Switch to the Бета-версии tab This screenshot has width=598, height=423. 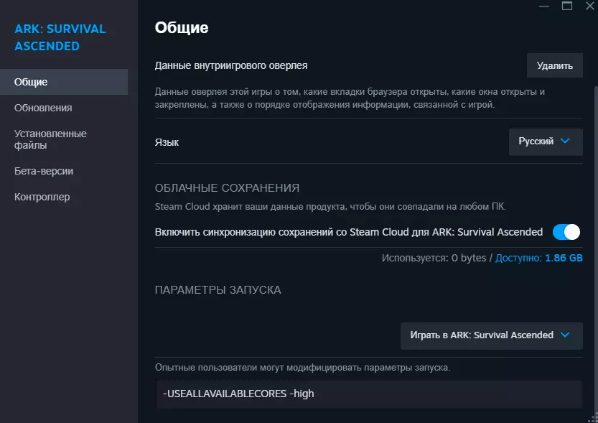point(44,171)
